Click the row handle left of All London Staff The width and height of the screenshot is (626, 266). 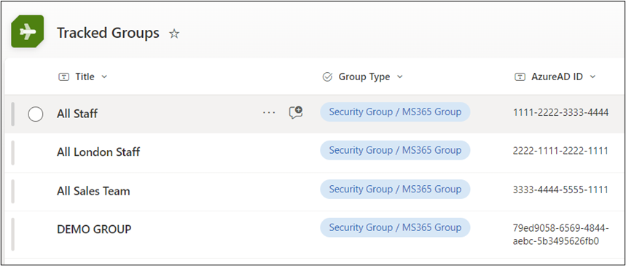[x=13, y=152]
